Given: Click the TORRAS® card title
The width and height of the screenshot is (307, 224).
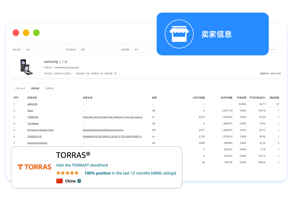Looking at the screenshot, I should point(73,155).
